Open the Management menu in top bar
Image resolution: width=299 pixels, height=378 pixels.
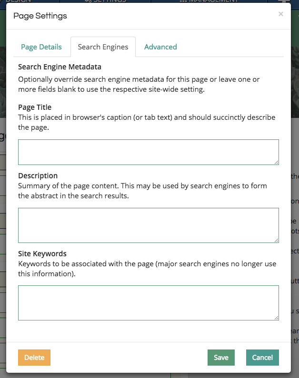(209, 1)
